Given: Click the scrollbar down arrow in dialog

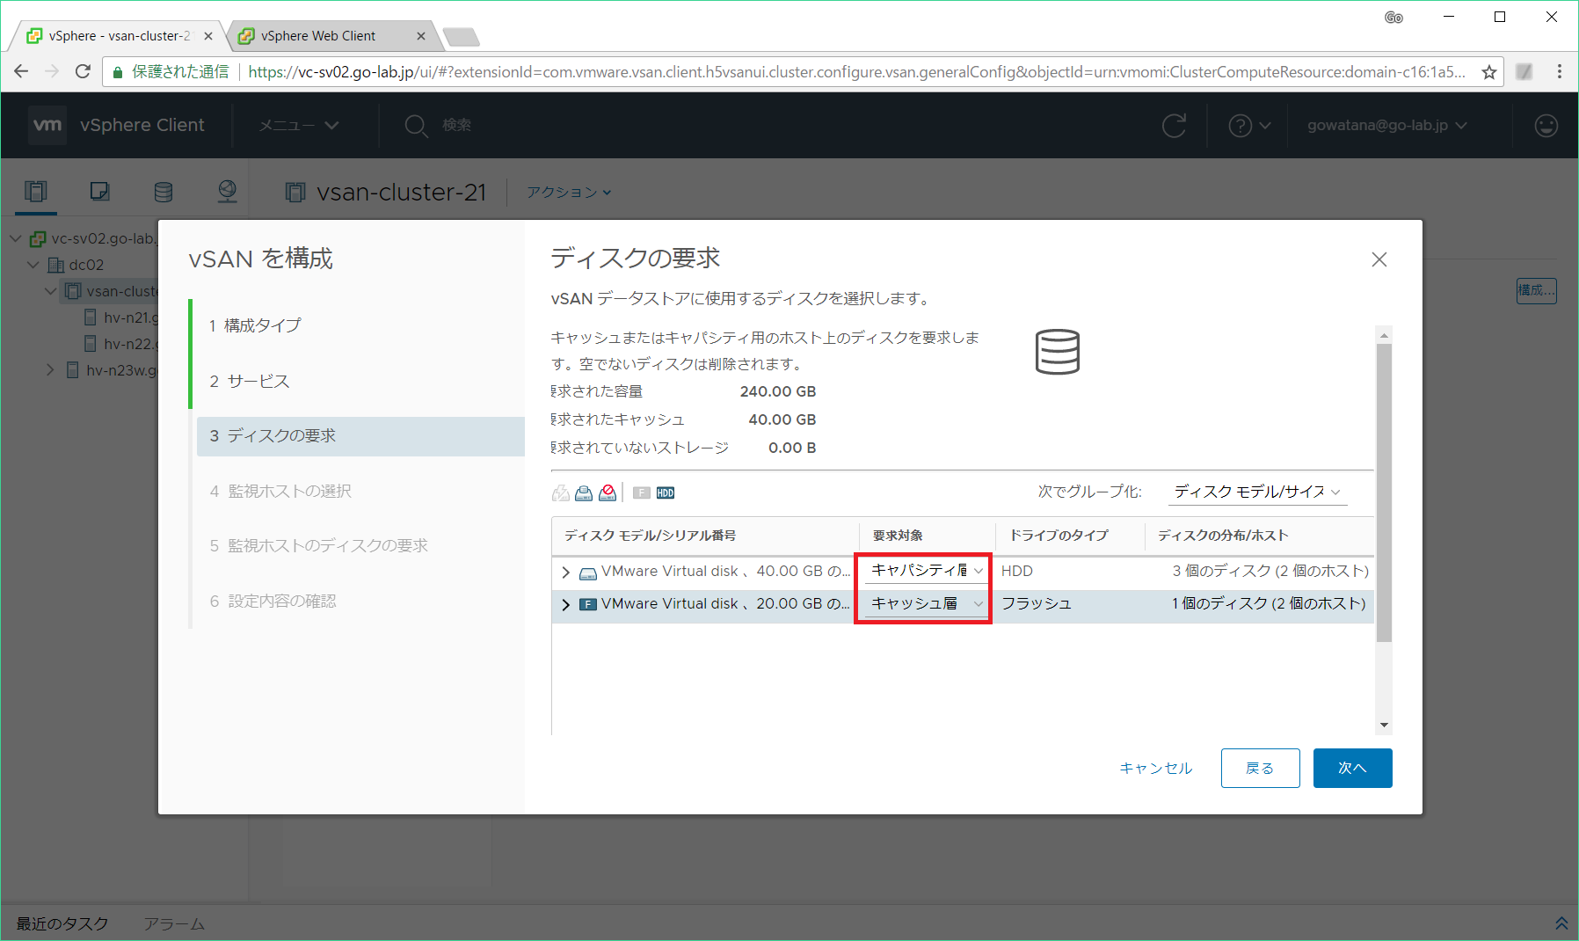Looking at the screenshot, I should [x=1385, y=726].
